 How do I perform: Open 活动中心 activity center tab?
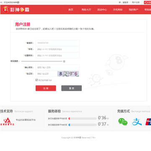pyautogui.click(x=102, y=10)
